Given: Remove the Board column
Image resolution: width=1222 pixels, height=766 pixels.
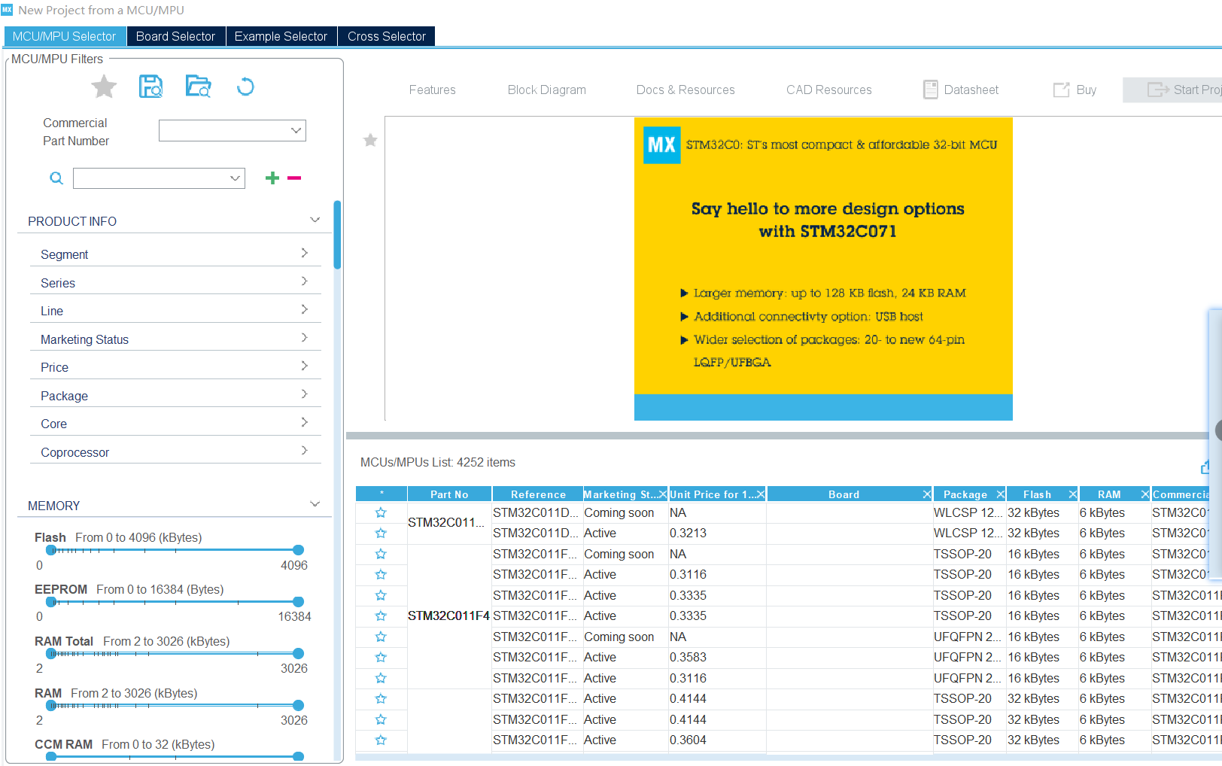Looking at the screenshot, I should (927, 494).
